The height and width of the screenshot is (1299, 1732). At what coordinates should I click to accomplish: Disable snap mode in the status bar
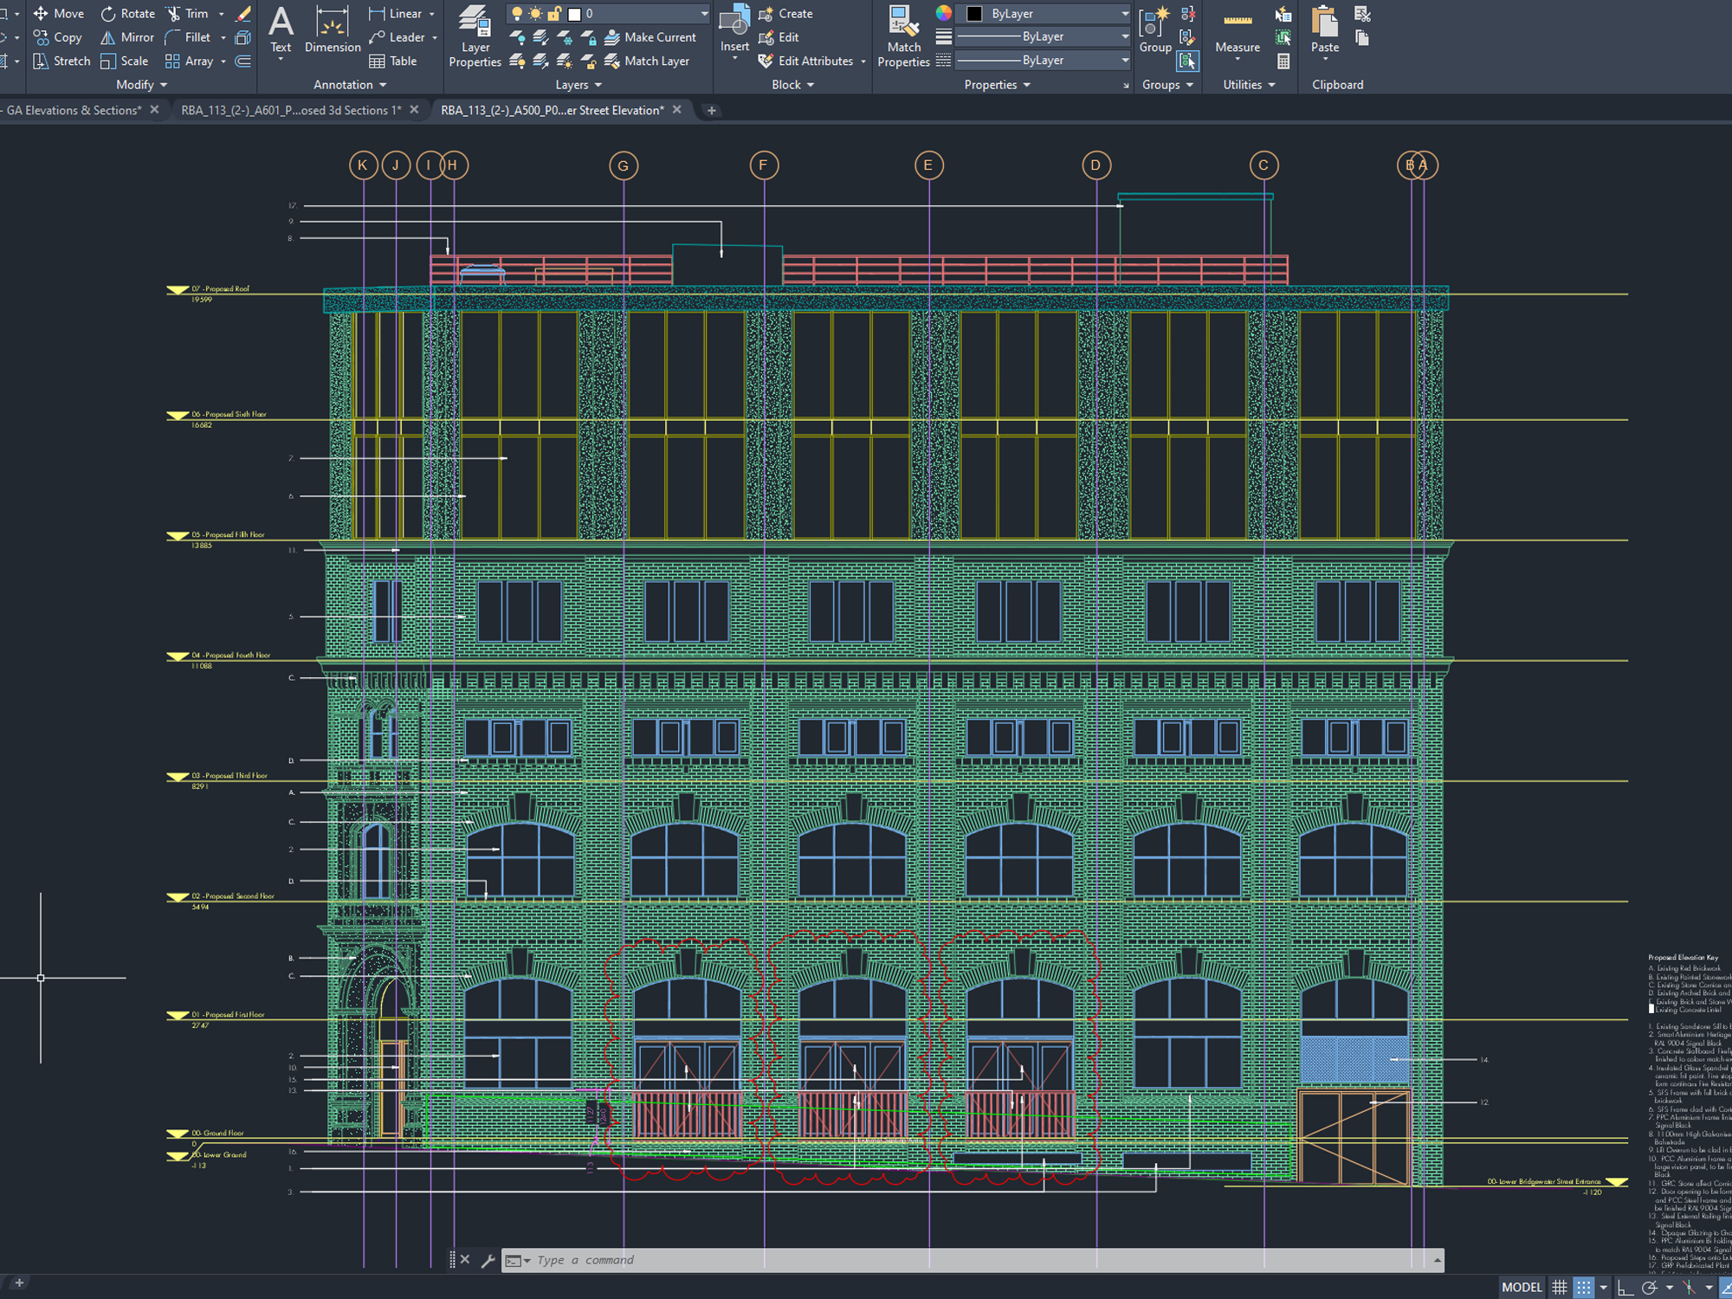point(1583,1287)
